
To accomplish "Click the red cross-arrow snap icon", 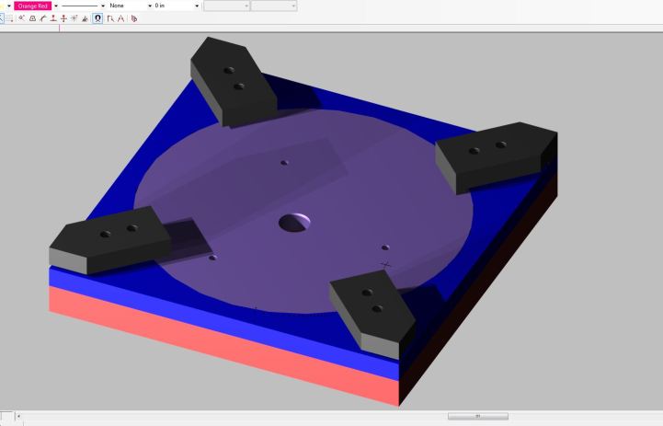I will [x=63, y=18].
